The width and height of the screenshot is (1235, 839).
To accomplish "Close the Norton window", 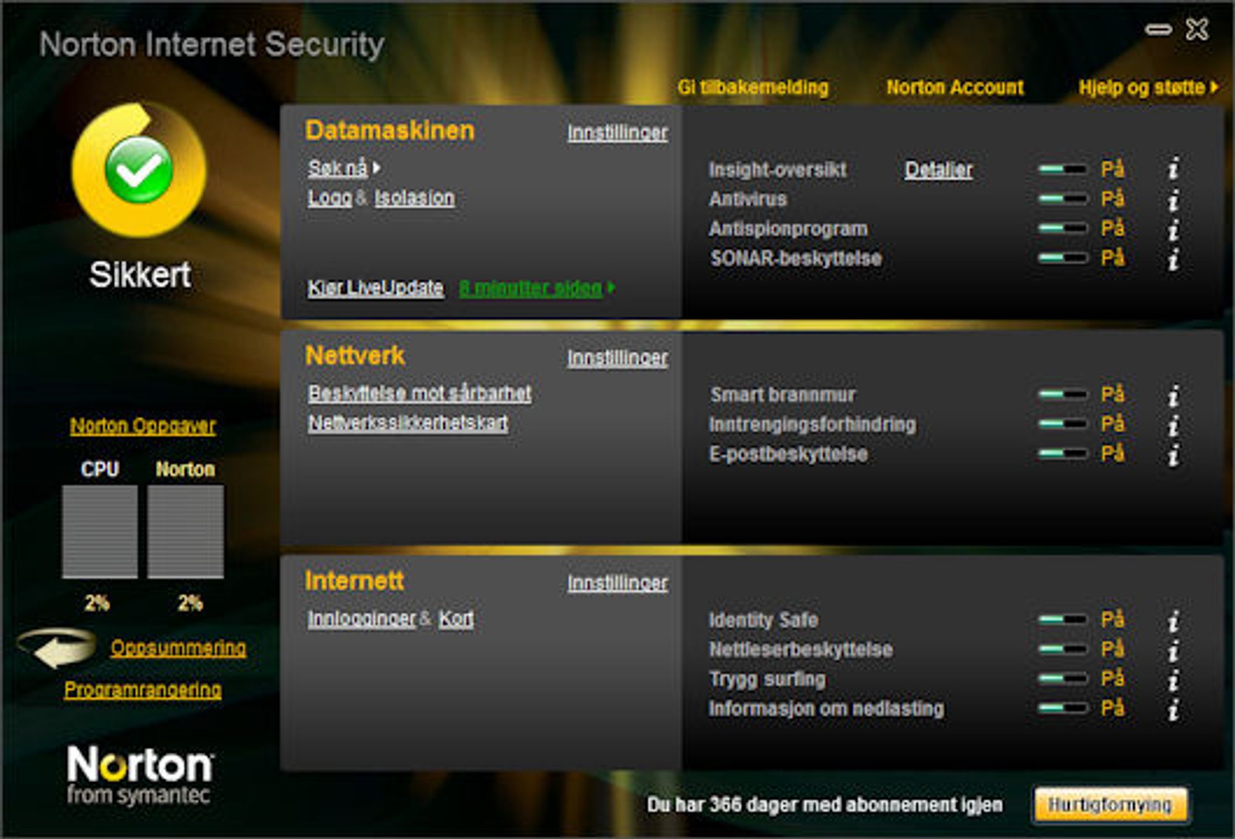I will 1197,29.
